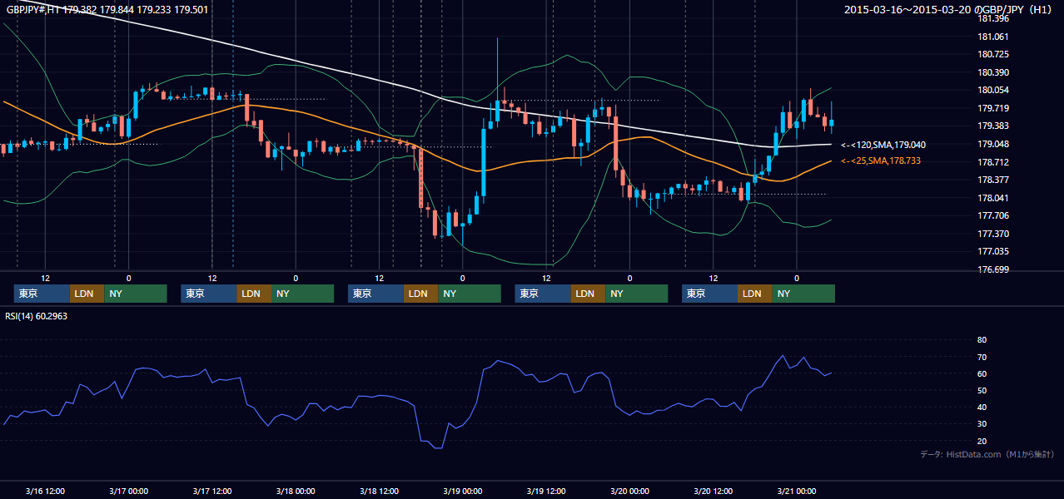This screenshot has height=499, width=1064.
Task: Click price axis label 180.725
Action: 992,54
